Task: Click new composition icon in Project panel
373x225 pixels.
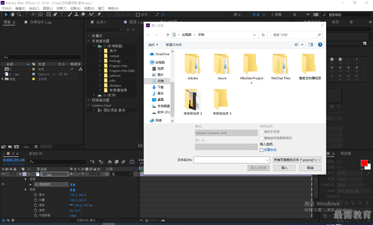Action: coord(16,147)
